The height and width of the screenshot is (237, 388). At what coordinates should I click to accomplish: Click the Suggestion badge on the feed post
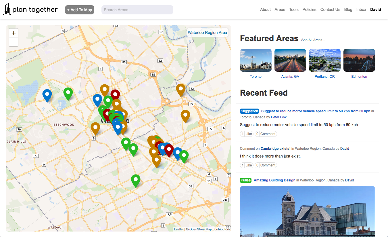click(249, 111)
